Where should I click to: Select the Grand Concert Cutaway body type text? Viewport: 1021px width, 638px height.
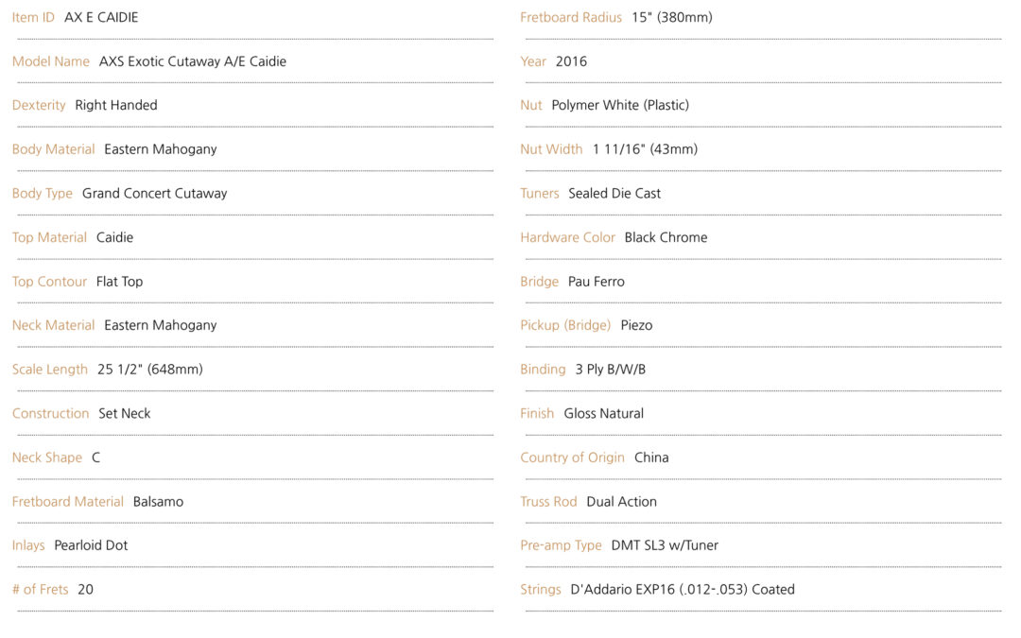(154, 194)
